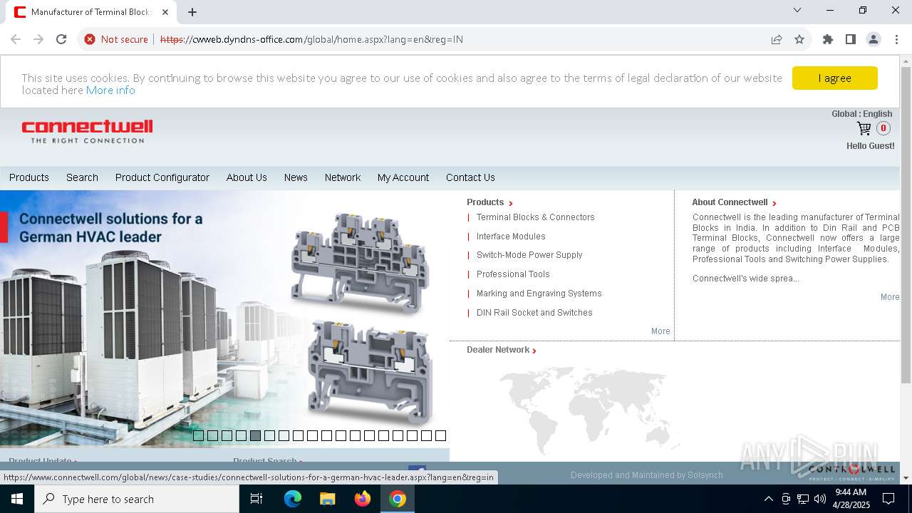Open the tab search dropdown arrow
The height and width of the screenshot is (513, 912).
tap(797, 10)
